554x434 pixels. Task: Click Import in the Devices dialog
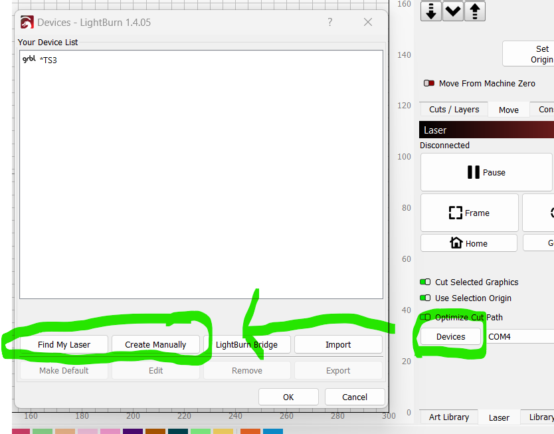pyautogui.click(x=338, y=344)
